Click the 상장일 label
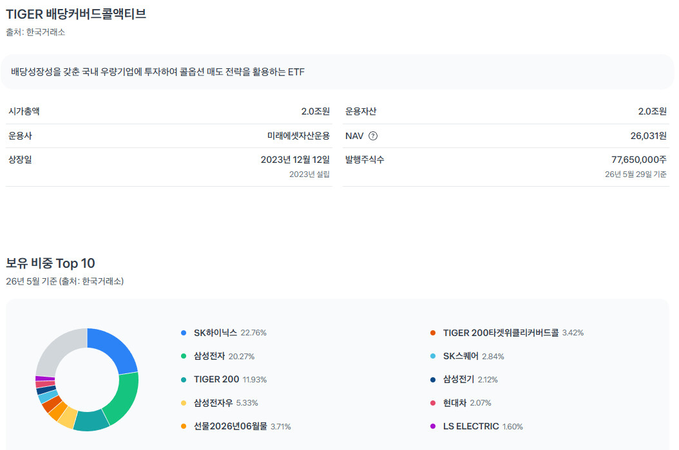This screenshot has width=679, height=450. [x=20, y=159]
